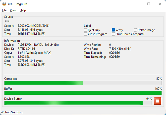Click the source drive icon under Source
Viewport: 166px width, 115px height.
7,21
